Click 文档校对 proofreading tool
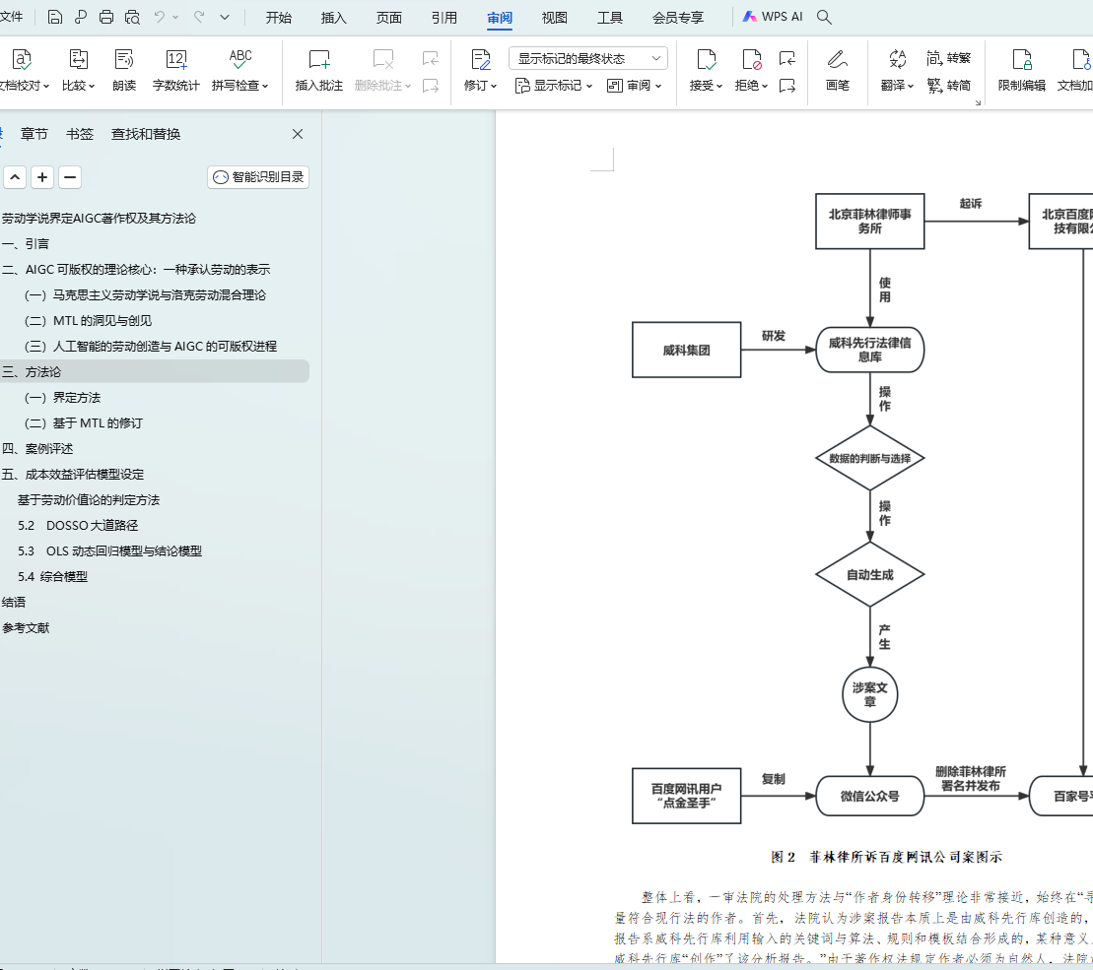This screenshot has height=970, width=1093. [24, 70]
